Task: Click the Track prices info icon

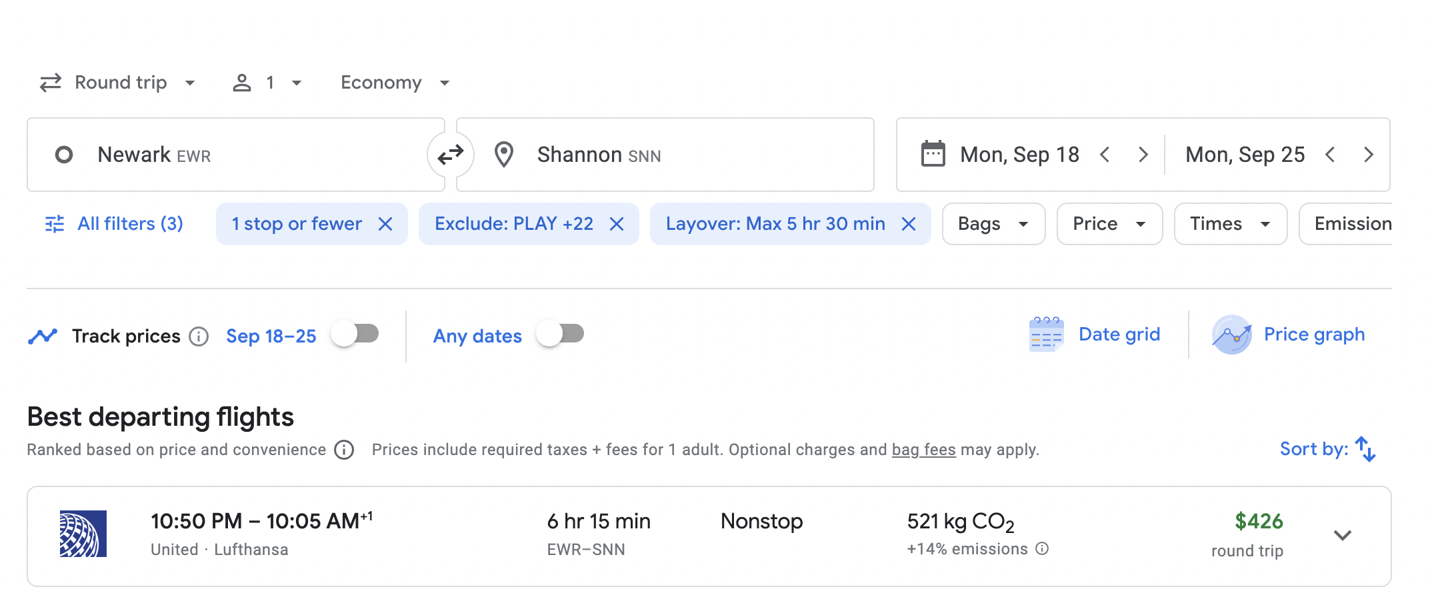Action: click(x=199, y=336)
